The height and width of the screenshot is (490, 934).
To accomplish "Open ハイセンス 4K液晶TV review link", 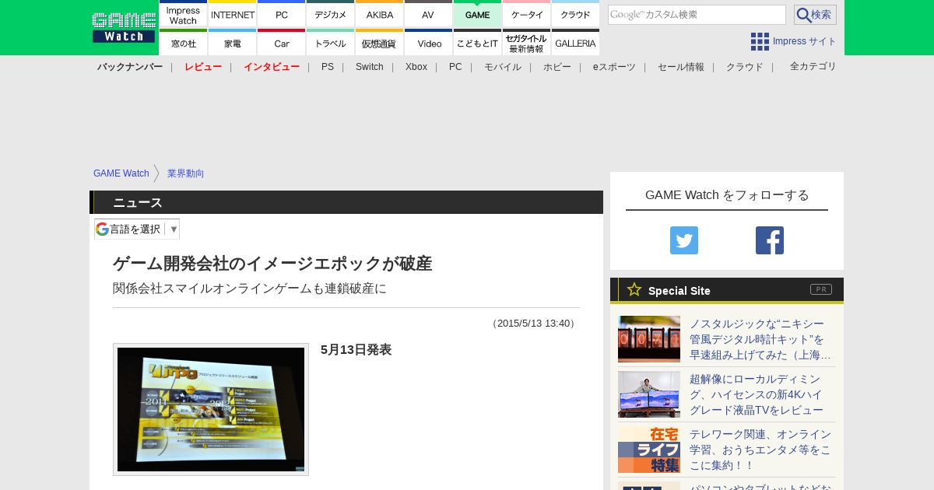I will pos(757,394).
